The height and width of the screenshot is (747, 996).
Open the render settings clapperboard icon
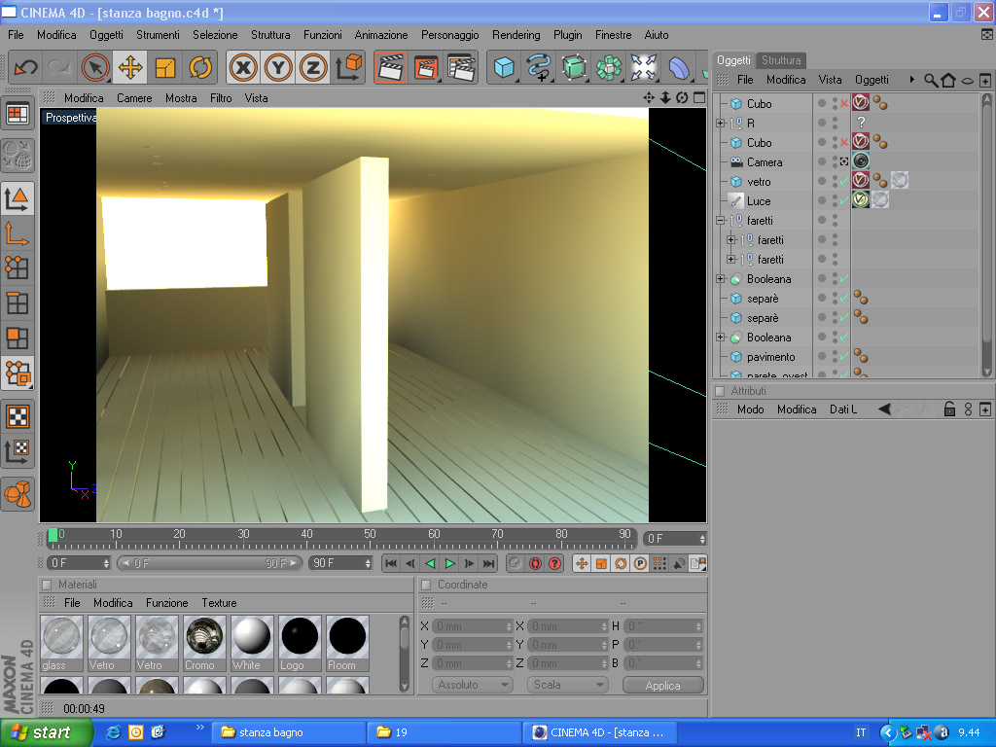point(462,67)
